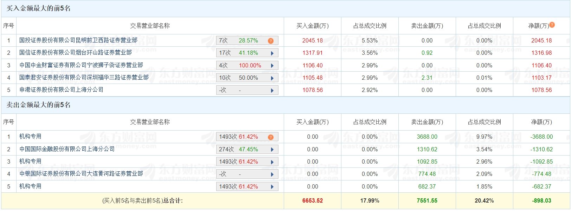Expand the arrow in the 机构专用 1092.85 row
The width and height of the screenshot is (571, 211).
(272, 162)
